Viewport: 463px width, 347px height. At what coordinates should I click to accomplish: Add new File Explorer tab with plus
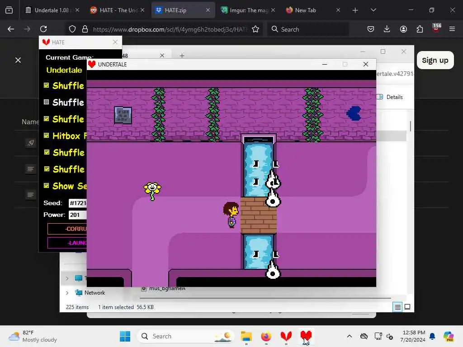(182, 56)
